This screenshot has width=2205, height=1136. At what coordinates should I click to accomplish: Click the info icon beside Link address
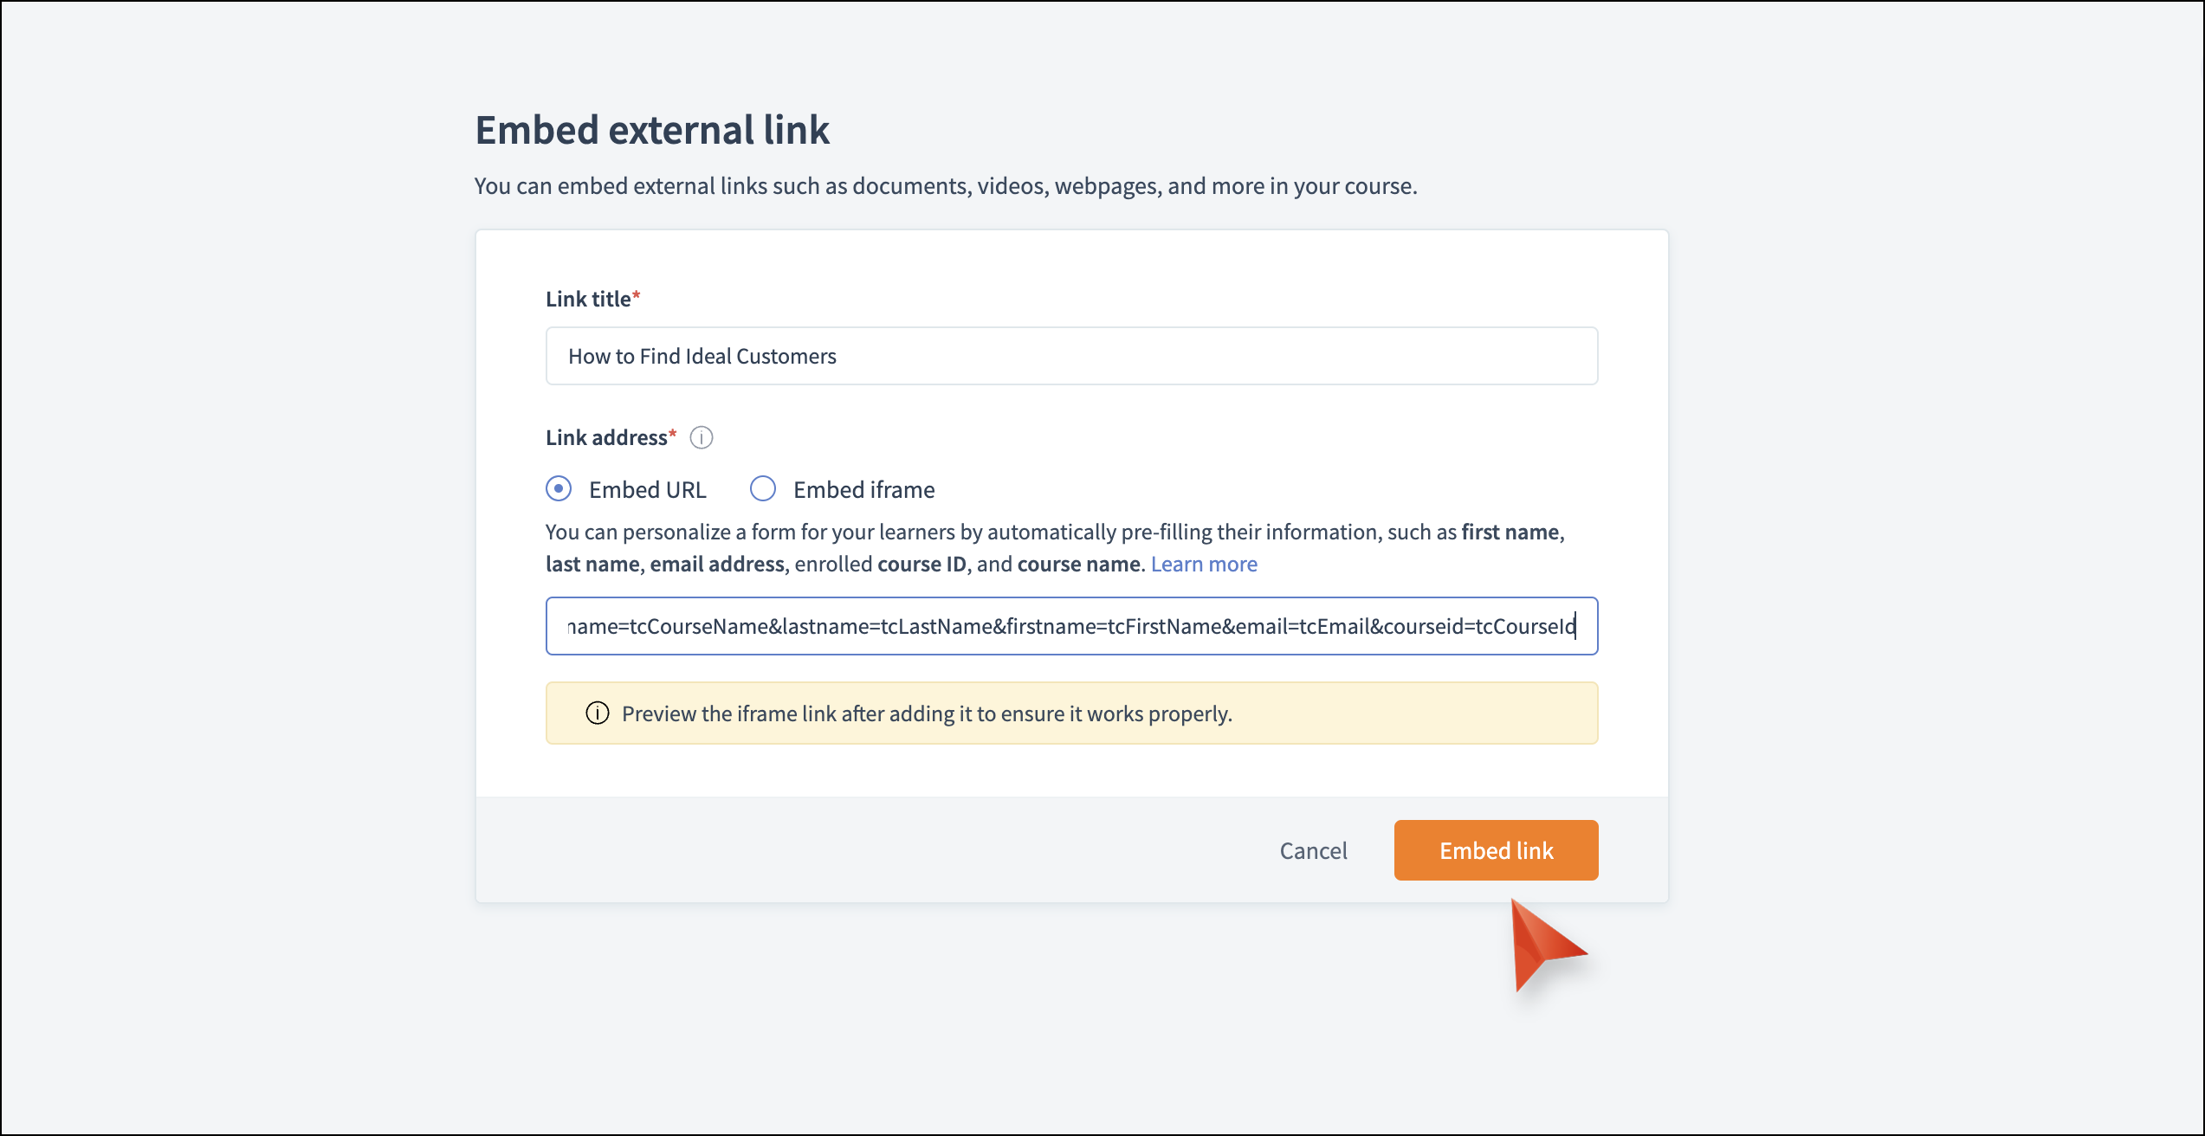pos(702,438)
